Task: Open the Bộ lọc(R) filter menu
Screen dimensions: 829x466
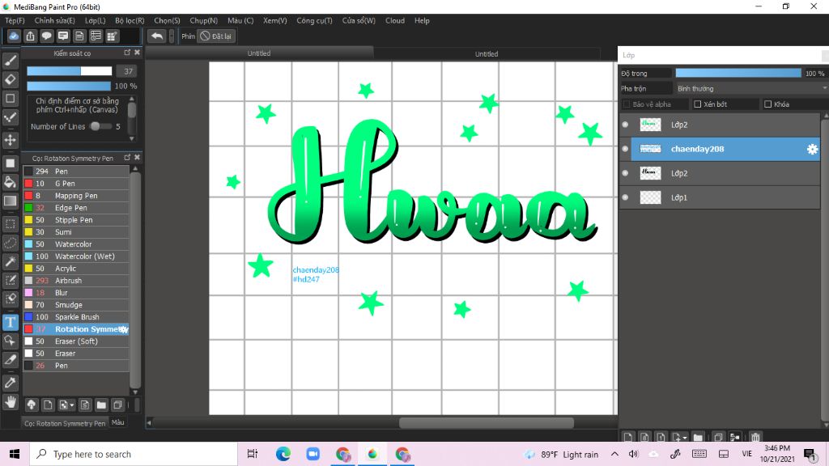Action: tap(130, 20)
